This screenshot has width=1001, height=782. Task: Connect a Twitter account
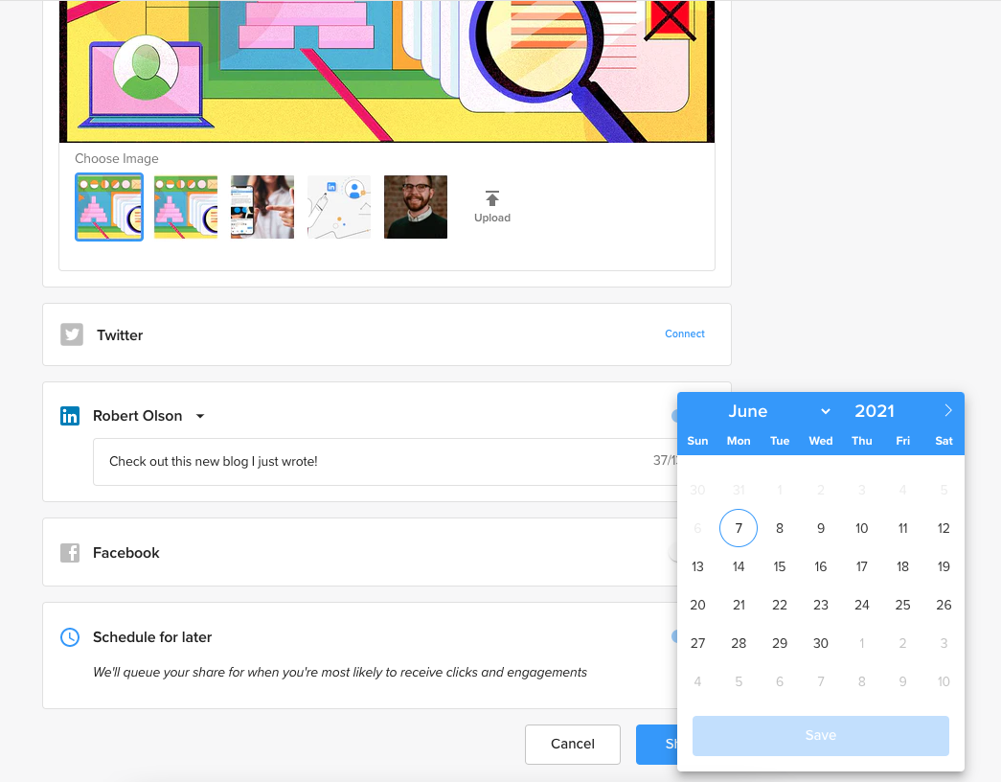(684, 333)
